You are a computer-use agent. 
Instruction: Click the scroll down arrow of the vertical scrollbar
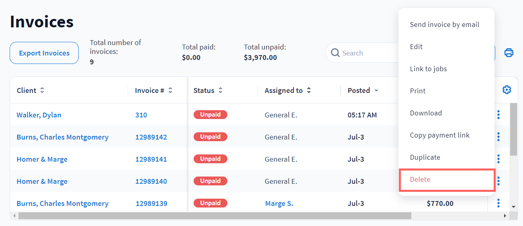pyautogui.click(x=513, y=207)
